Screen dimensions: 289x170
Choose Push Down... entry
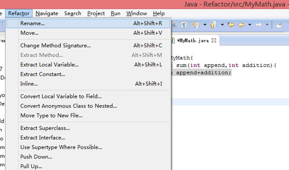(x=88, y=157)
